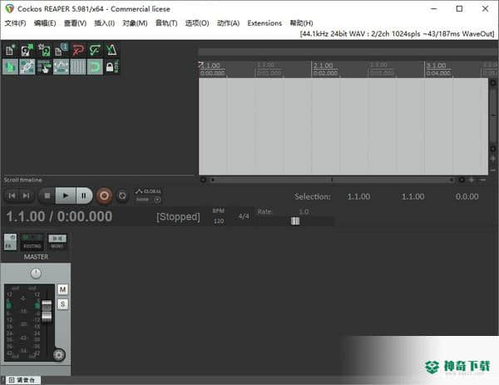Click the horizontal zoom-out minus button
The image size is (499, 385).
click(x=482, y=180)
